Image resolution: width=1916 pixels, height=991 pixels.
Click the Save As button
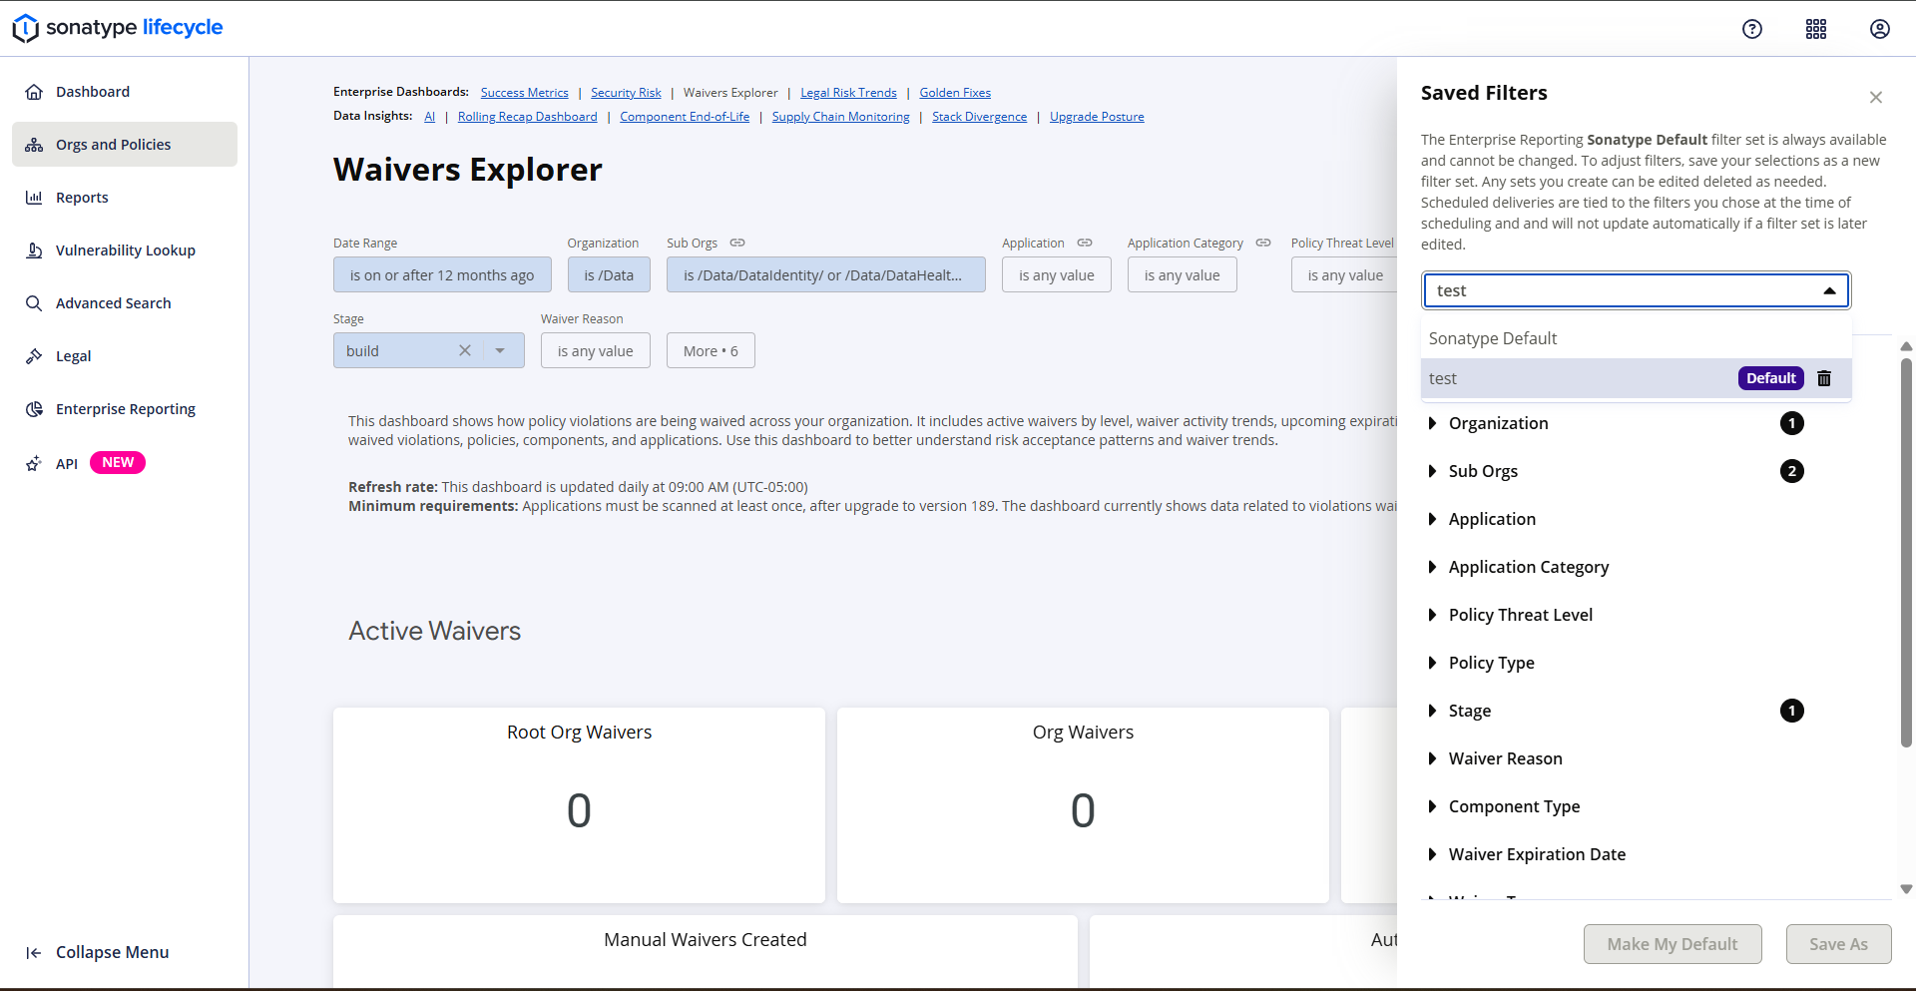coord(1838,944)
